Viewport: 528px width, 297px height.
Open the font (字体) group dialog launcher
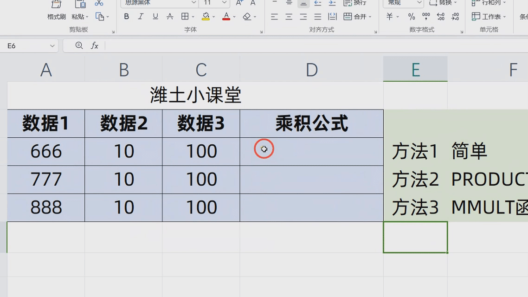tap(261, 32)
